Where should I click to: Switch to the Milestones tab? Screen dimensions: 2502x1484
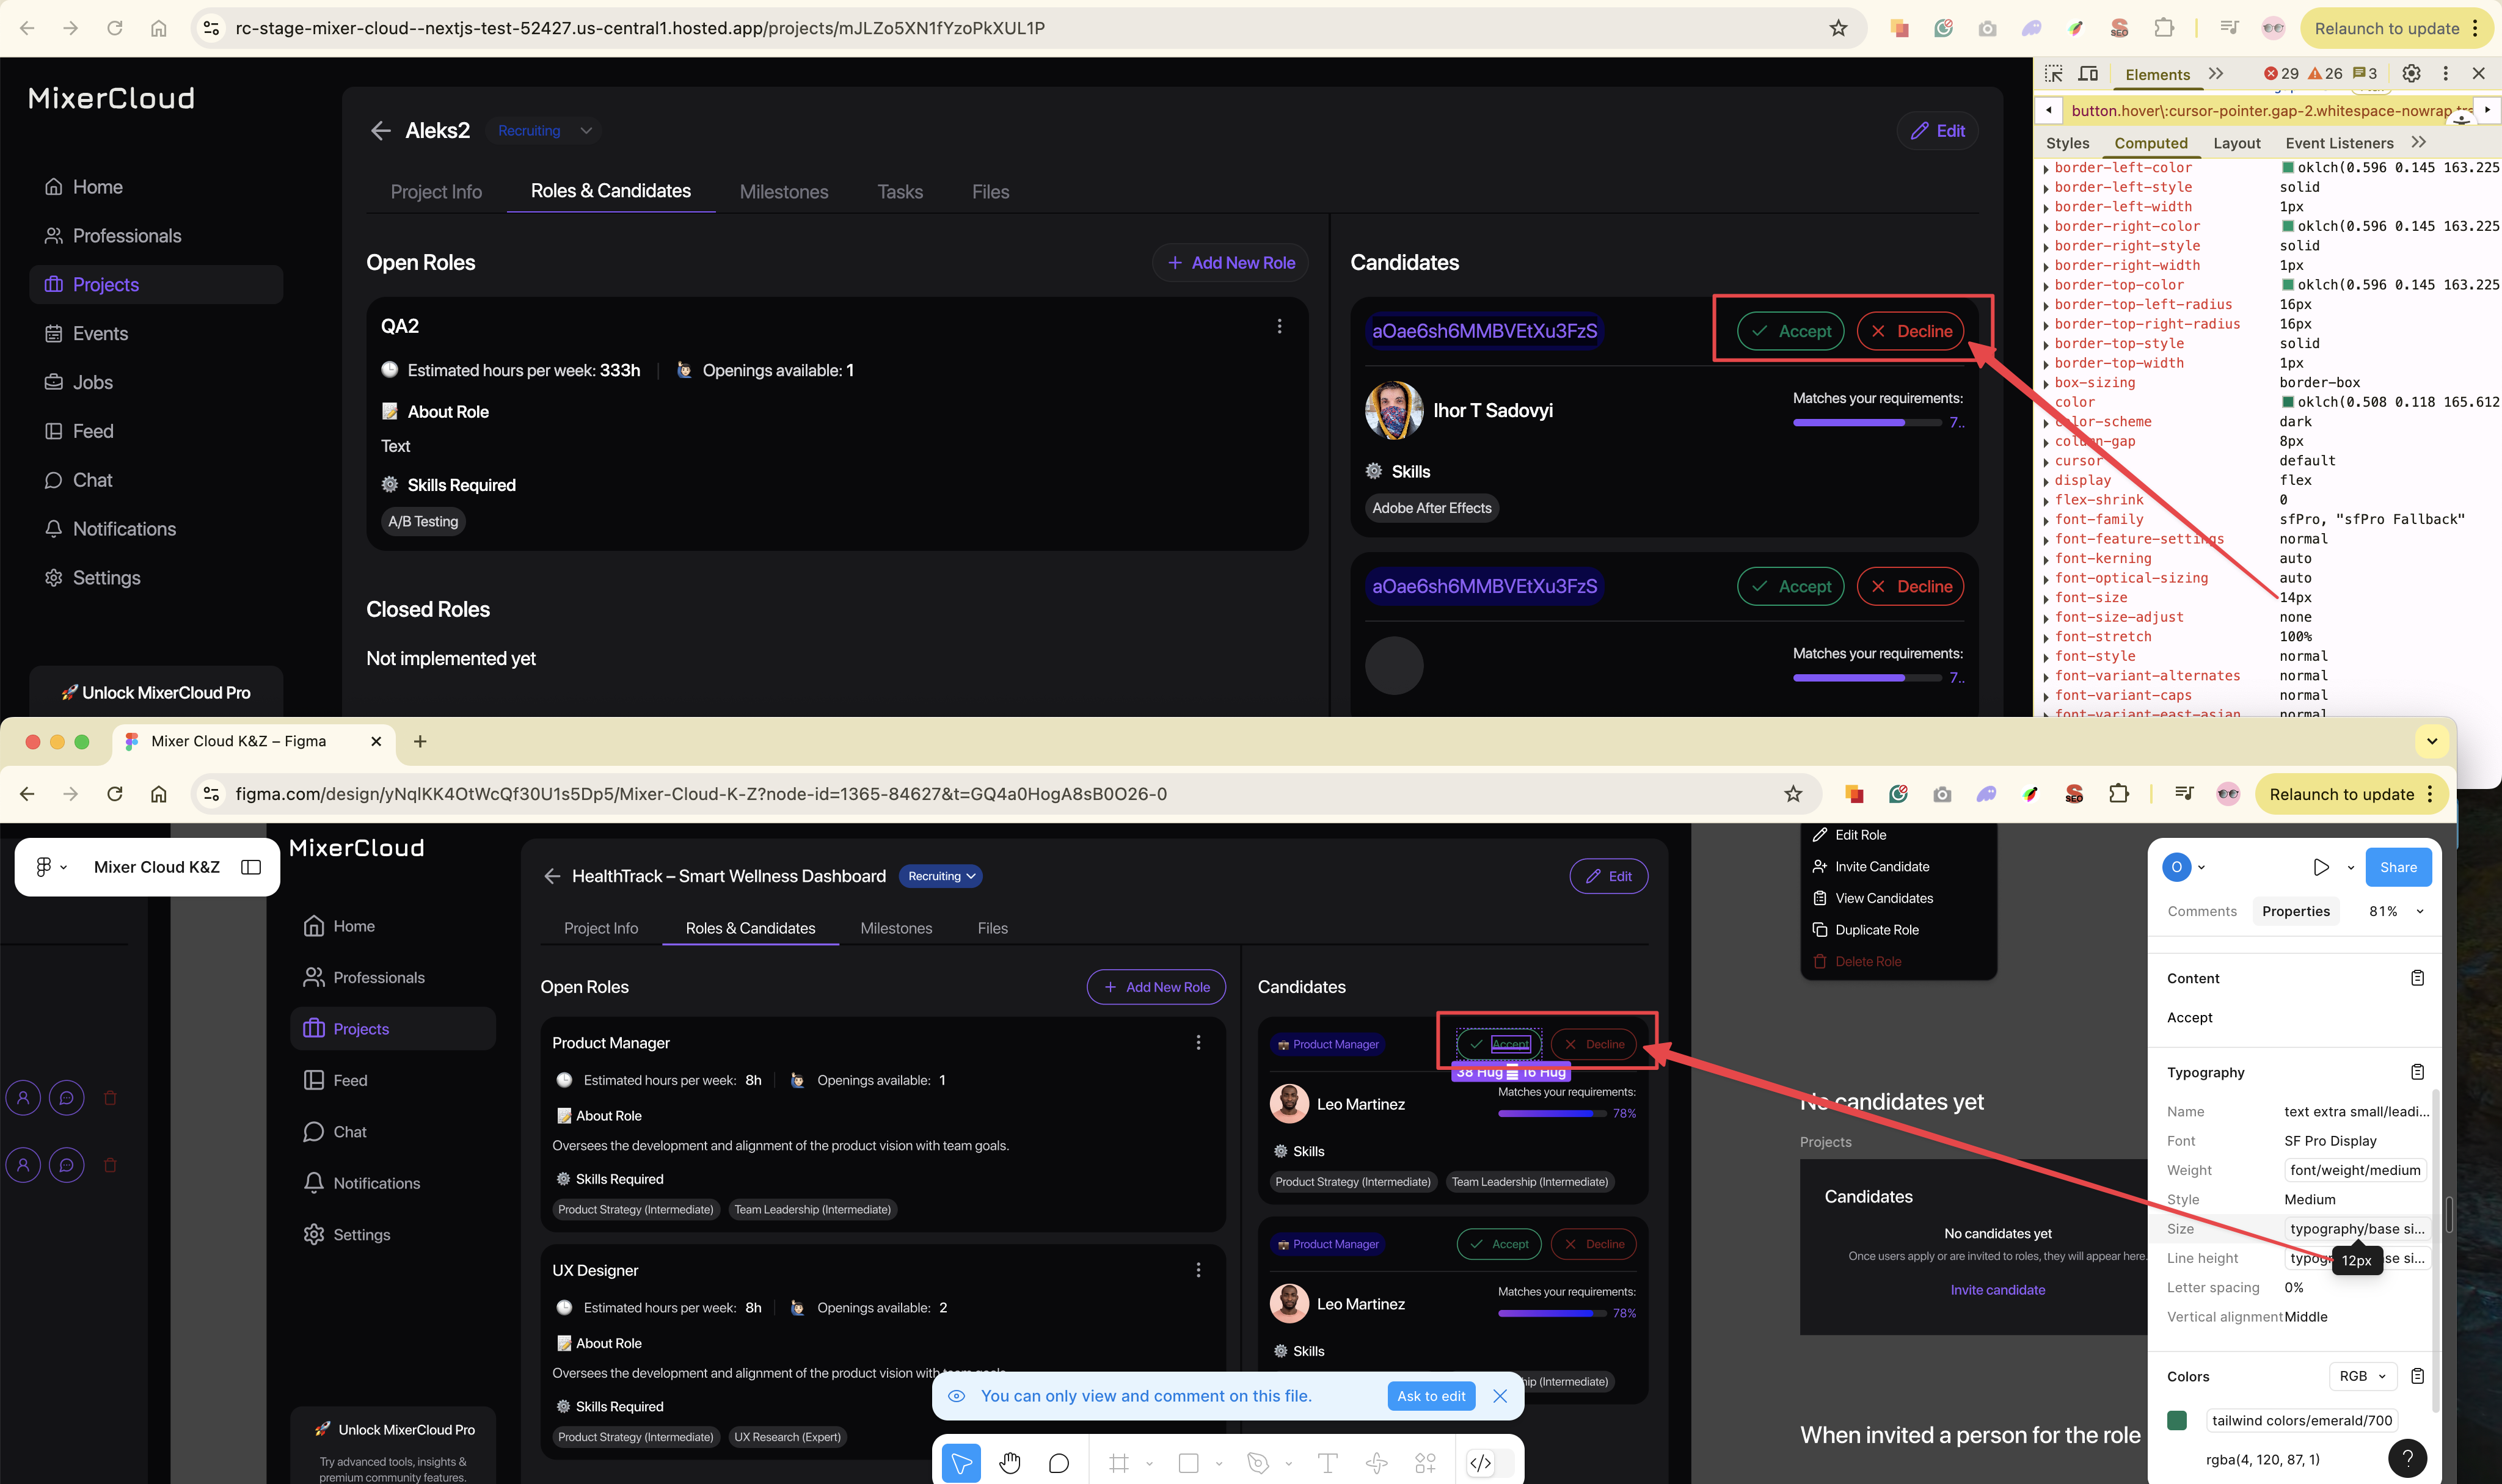coord(783,192)
